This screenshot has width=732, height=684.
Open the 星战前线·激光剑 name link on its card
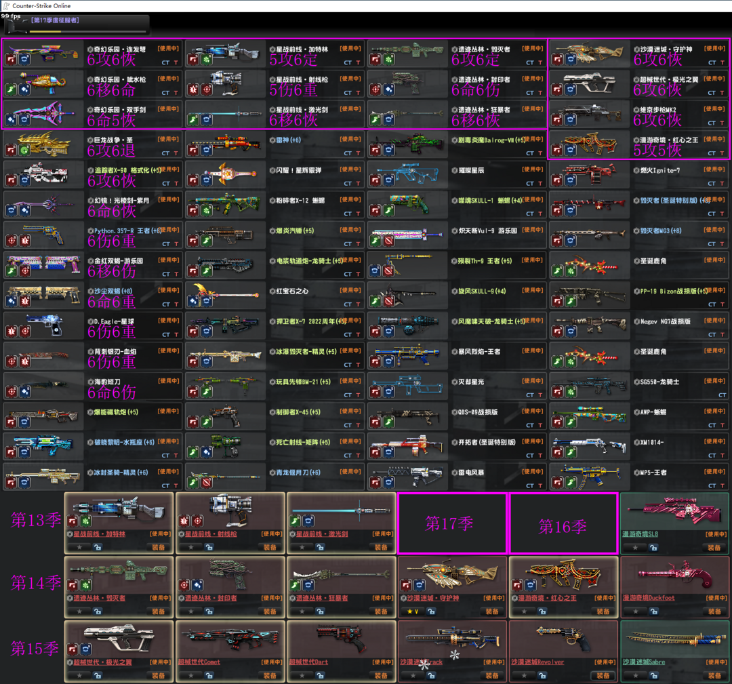(322, 534)
